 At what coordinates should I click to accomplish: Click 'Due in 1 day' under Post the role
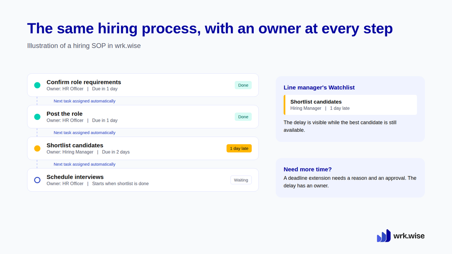click(x=105, y=120)
